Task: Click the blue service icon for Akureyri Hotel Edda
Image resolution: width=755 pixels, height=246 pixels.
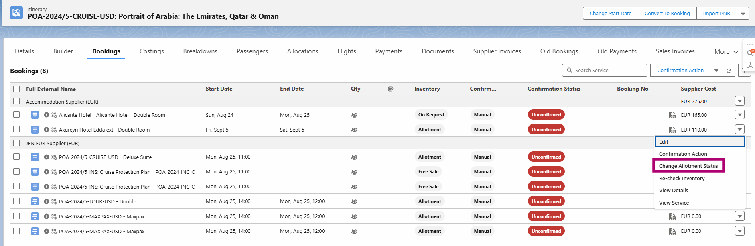Action: click(35, 130)
